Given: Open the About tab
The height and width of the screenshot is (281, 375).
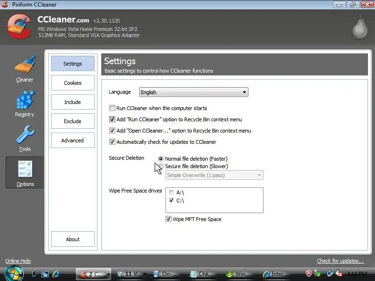Looking at the screenshot, I should tap(73, 239).
